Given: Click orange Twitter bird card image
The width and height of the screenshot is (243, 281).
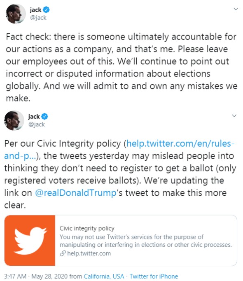Looking at the screenshot, I should click(x=30, y=240).
